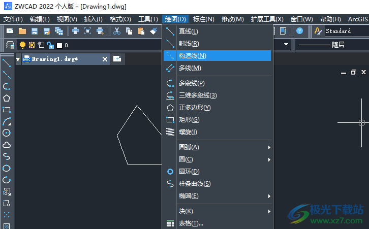Toggle layer 0 freeze sun icon
Screen dimensions: 369x229
pos(32,45)
